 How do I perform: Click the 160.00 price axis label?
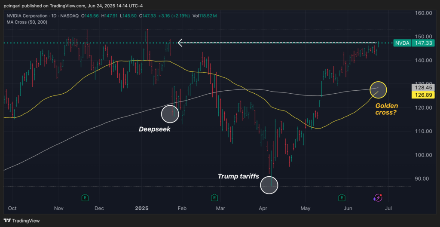click(x=423, y=13)
